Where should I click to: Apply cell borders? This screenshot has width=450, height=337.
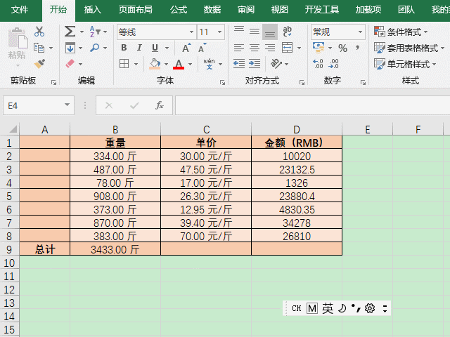point(124,64)
